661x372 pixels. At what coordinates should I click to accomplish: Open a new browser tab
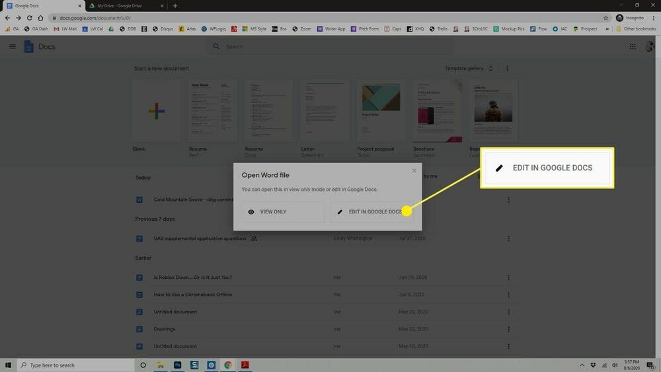click(175, 6)
